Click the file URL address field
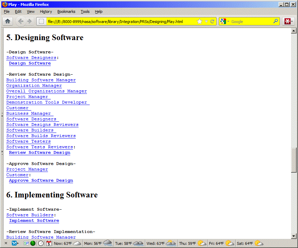Image resolution: width=298 pixels, height=248 pixels. [x=121, y=22]
